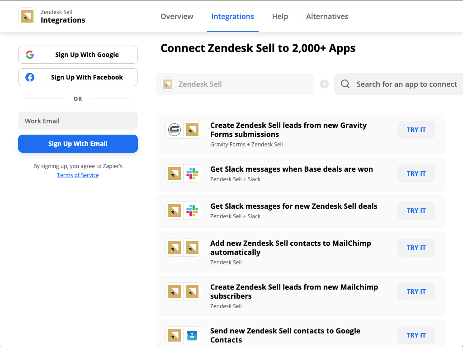Click the magnifier icon in app search box
The height and width of the screenshot is (347, 463).
point(345,84)
